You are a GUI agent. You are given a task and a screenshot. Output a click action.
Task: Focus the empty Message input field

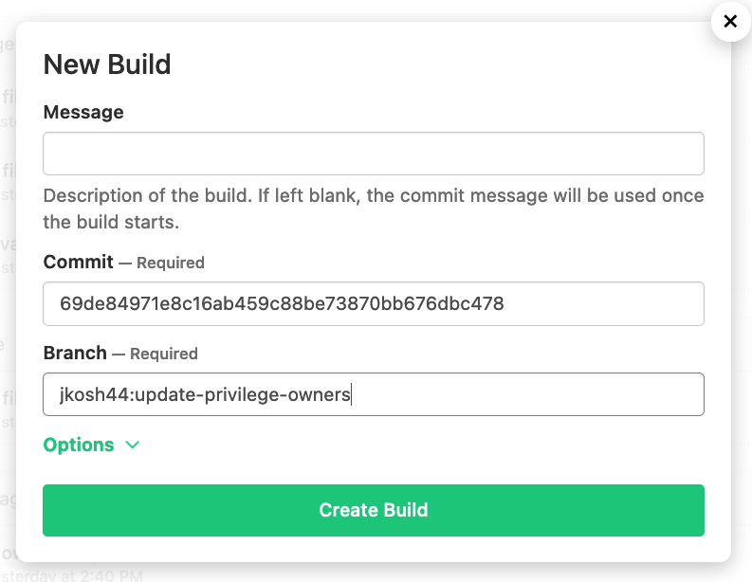click(x=373, y=154)
